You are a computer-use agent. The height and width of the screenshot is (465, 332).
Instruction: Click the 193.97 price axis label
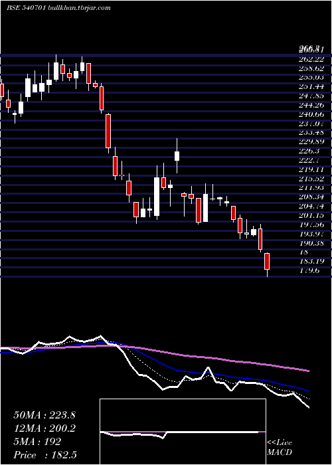pos(311,234)
